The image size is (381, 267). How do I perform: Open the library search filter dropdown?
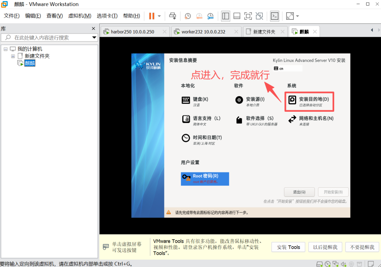94,38
